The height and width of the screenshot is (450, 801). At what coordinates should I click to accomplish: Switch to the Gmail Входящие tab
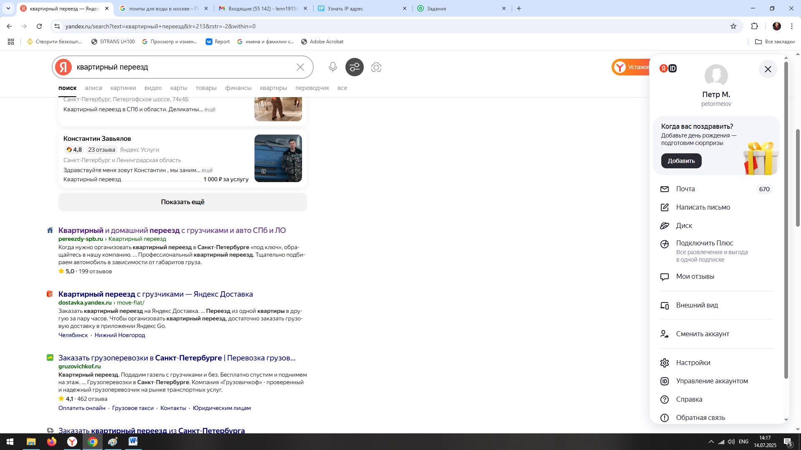tap(263, 8)
